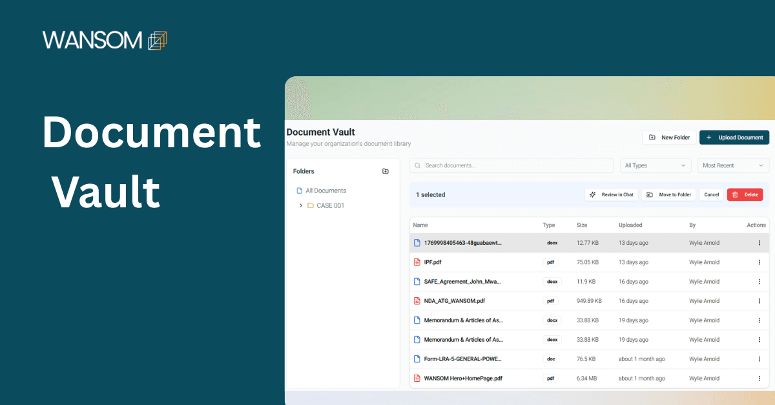
Task: Click the Type column header
Action: (x=549, y=225)
